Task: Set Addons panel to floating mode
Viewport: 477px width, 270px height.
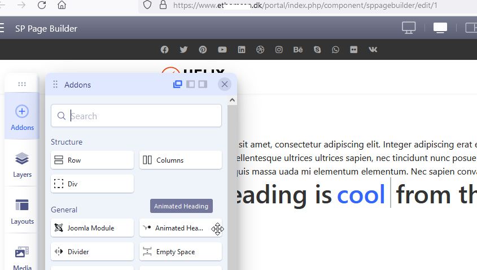Action: point(178,85)
